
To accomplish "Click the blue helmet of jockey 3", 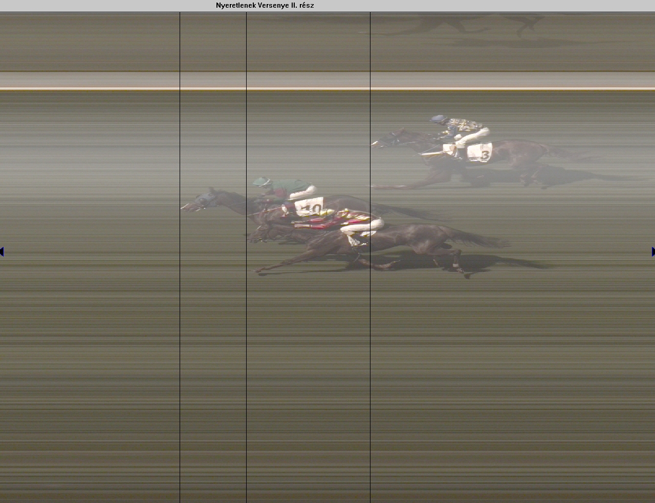I will pyautogui.click(x=439, y=119).
